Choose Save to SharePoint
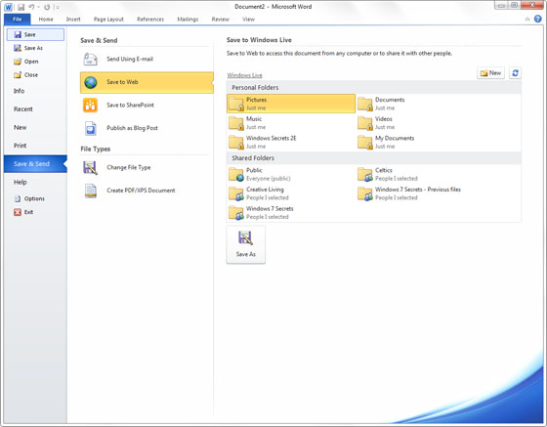Image resolution: width=547 pixels, height=427 pixels. [x=147, y=106]
